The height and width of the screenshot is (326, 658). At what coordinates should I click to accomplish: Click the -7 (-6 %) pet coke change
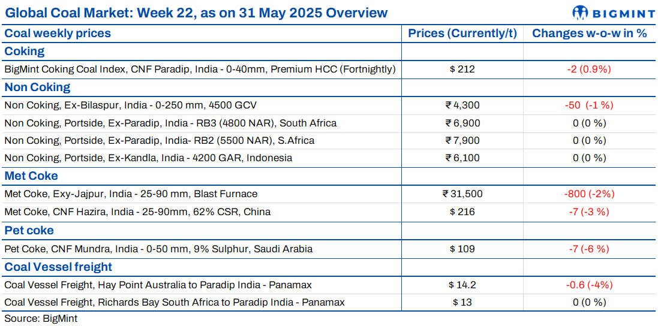pyautogui.click(x=589, y=249)
